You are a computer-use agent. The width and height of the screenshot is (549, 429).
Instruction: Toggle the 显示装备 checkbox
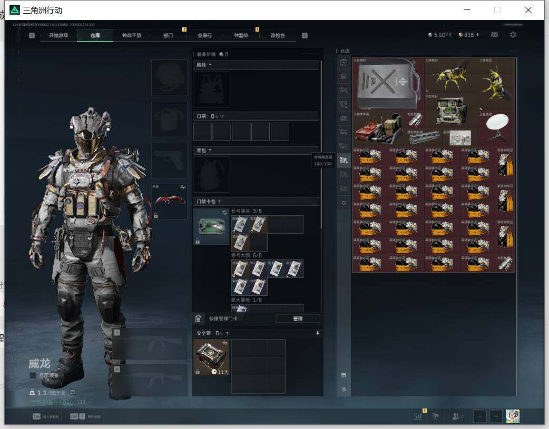click(33, 375)
